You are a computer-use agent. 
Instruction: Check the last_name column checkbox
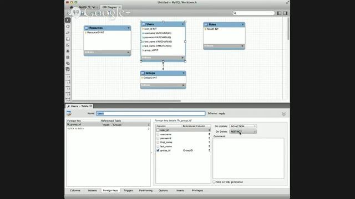[158, 146]
